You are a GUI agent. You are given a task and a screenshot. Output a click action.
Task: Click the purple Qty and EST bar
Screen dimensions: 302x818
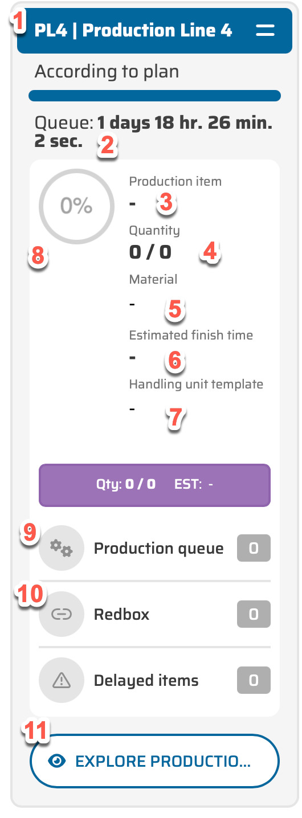click(x=154, y=485)
